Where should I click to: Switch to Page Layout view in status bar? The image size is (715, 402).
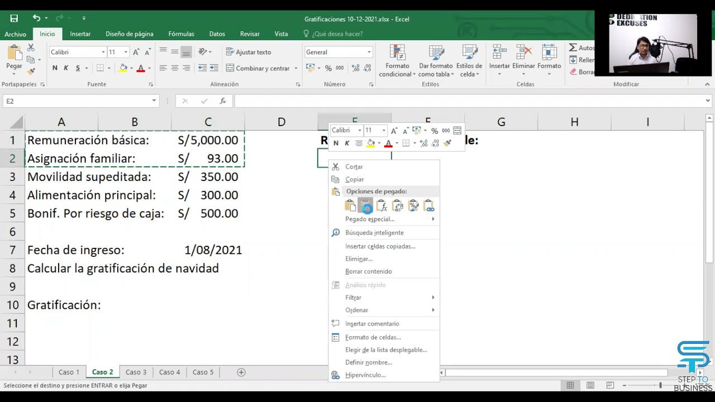tap(590, 385)
